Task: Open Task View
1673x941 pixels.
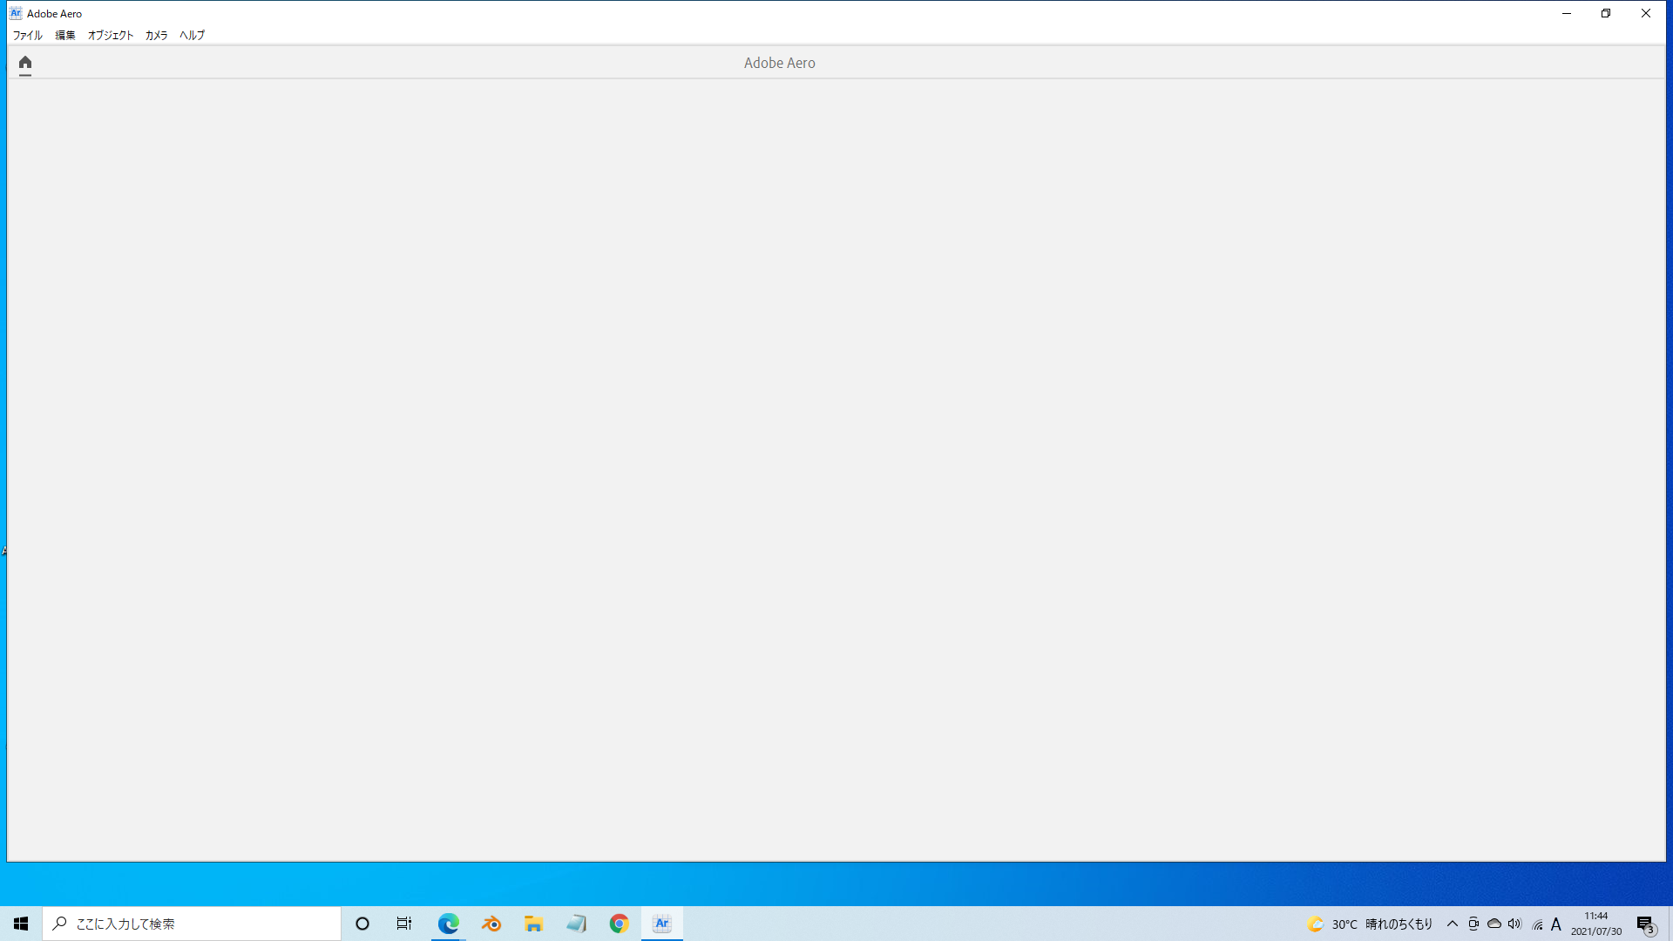Action: tap(403, 923)
